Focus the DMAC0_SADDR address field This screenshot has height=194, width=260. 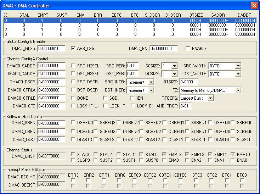click(x=51, y=66)
